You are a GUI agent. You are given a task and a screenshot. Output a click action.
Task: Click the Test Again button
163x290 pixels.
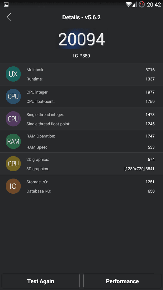40,281
